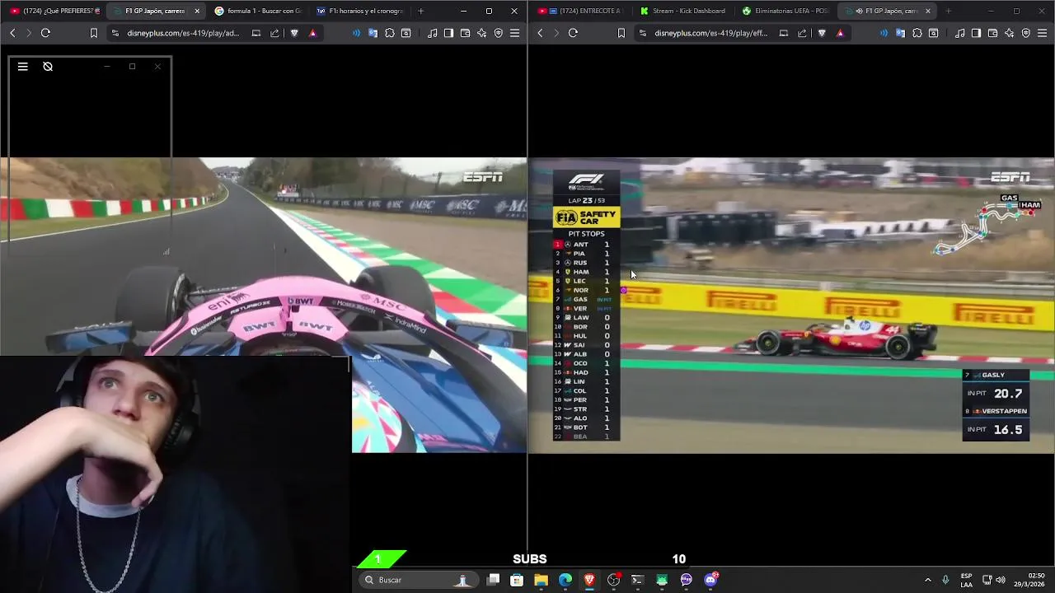Click the race broadcast video in right window
This screenshot has width=1055, height=593.
[x=791, y=305]
